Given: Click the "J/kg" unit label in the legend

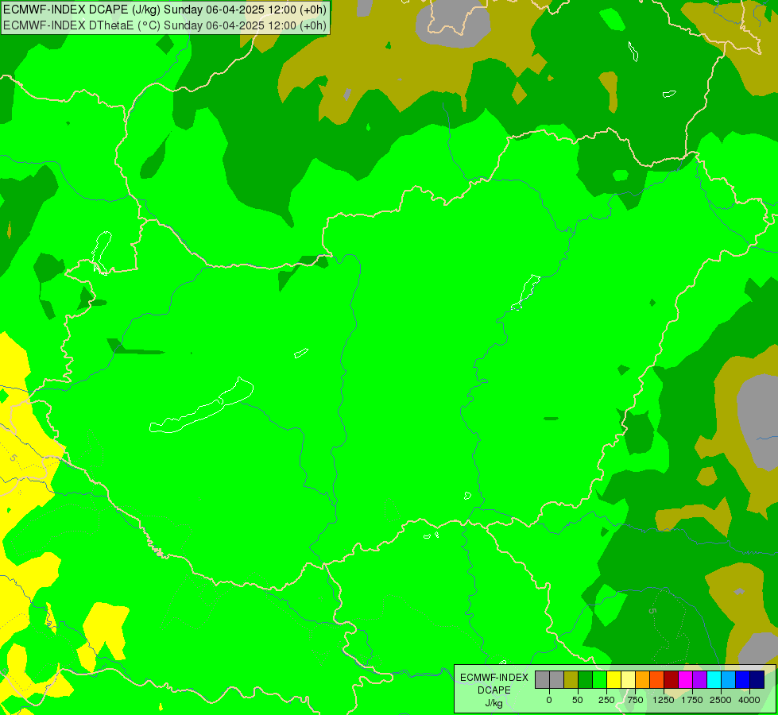Looking at the screenshot, I should coord(494,703).
